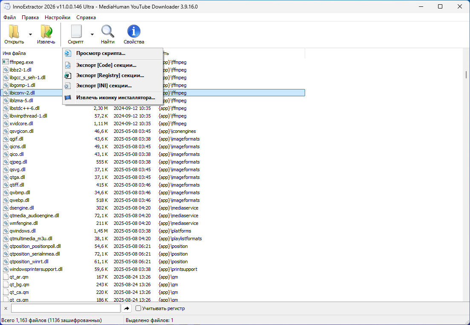Viewport: 470px width, 325px height.
Task: Select the qtposition_serialnmea.dll file name
Action: pyautogui.click(x=35, y=254)
